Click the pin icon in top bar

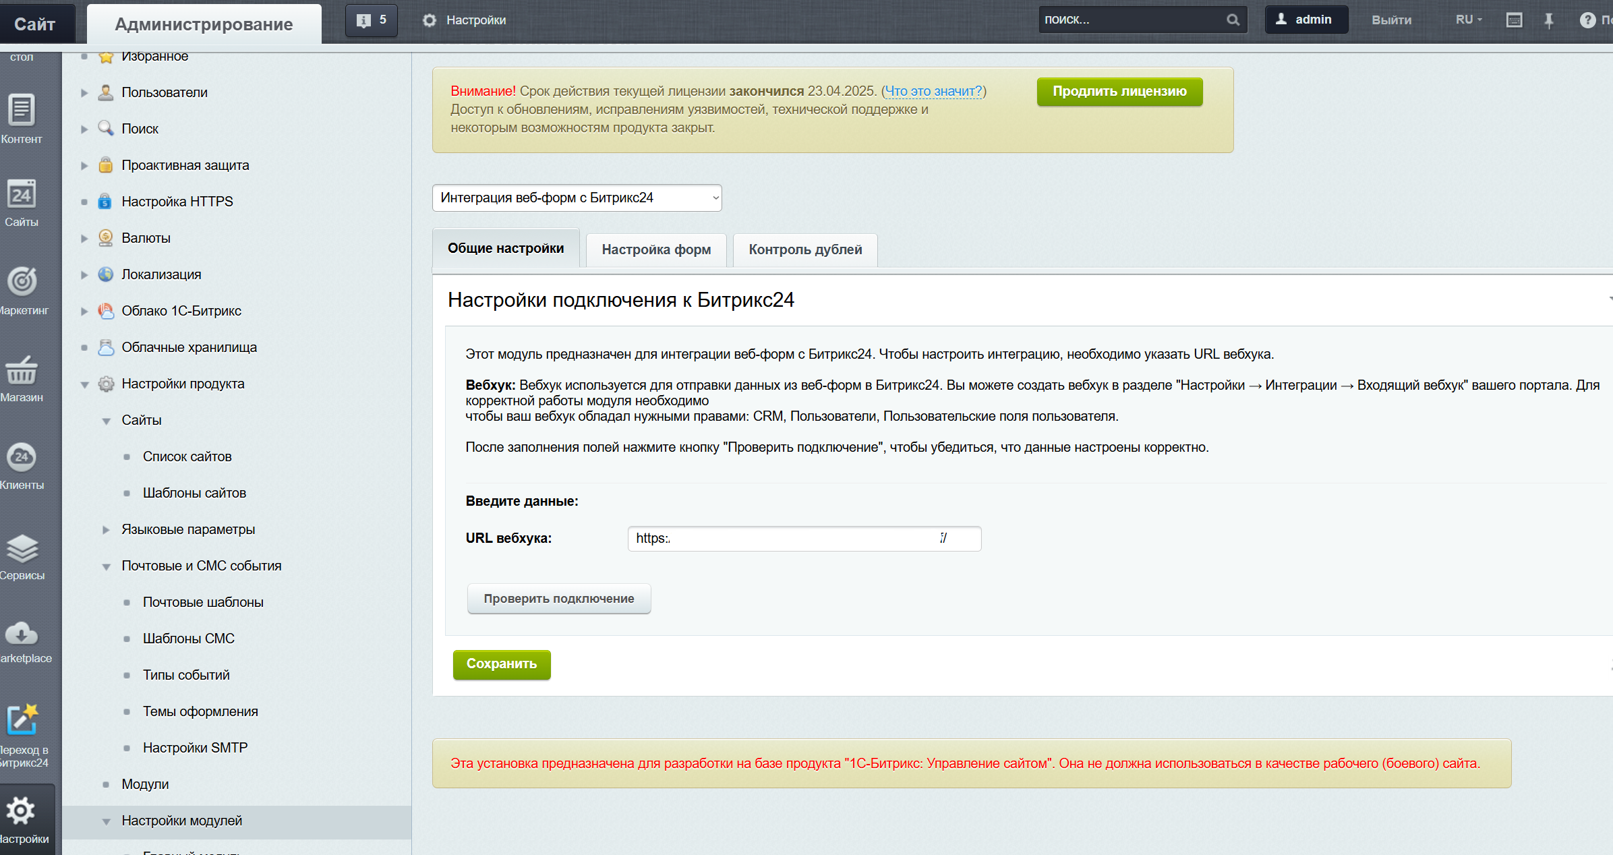click(x=1549, y=20)
